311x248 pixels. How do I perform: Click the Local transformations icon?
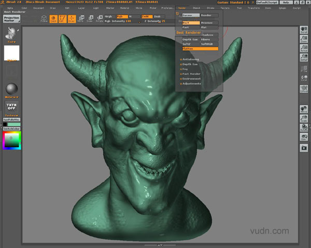coord(304,78)
